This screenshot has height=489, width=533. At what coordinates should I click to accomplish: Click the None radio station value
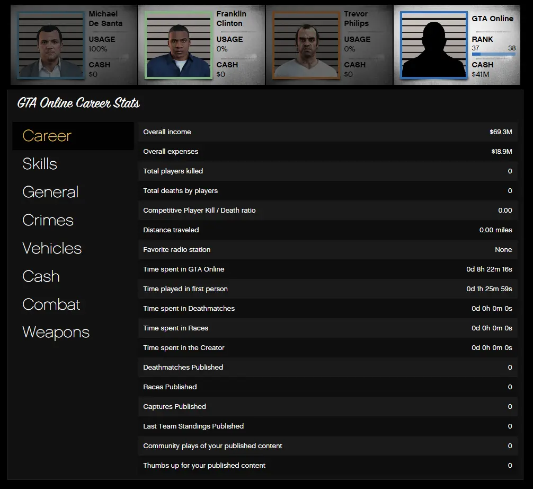(503, 249)
